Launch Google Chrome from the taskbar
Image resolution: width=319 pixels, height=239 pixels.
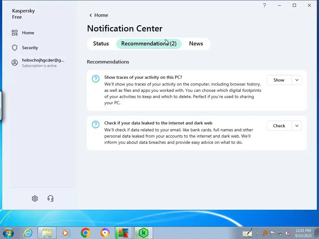tap(85, 233)
